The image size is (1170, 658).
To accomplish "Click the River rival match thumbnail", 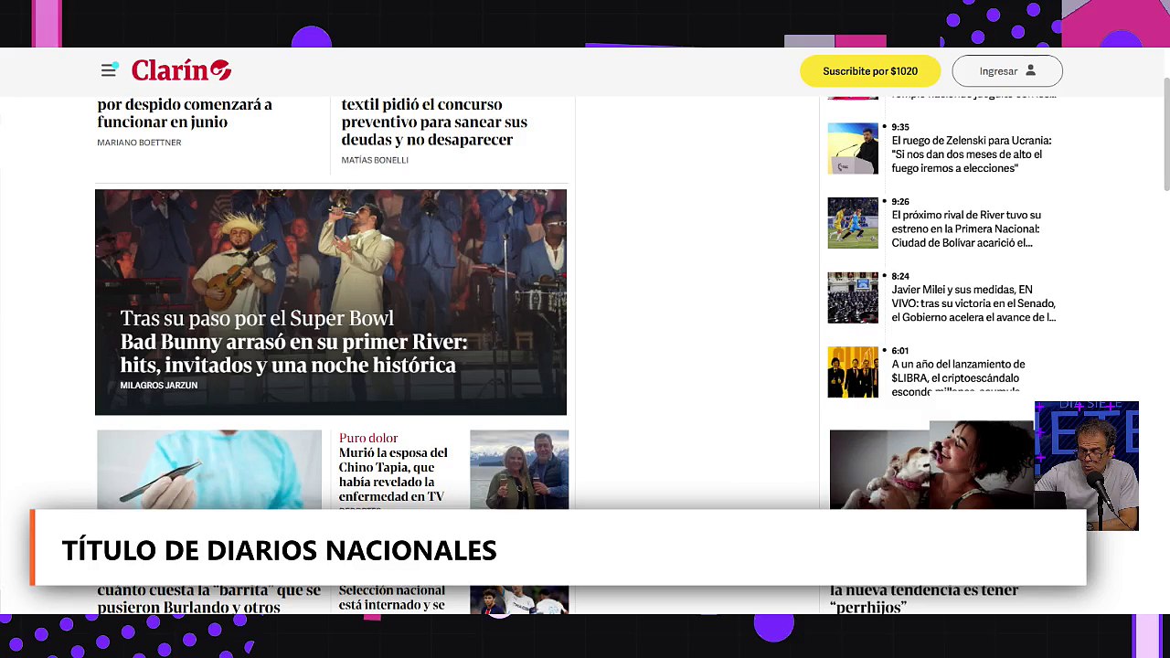I will [853, 223].
